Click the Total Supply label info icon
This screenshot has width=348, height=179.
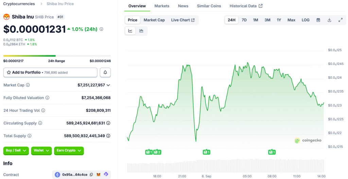pos(30,136)
